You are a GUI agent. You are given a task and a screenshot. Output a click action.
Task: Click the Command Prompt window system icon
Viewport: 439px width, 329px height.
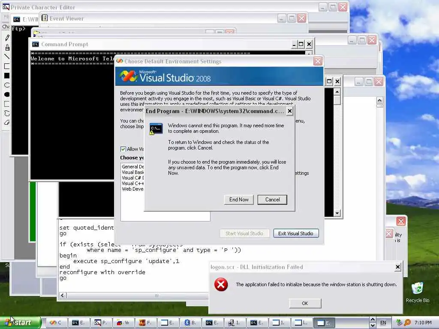pos(36,44)
